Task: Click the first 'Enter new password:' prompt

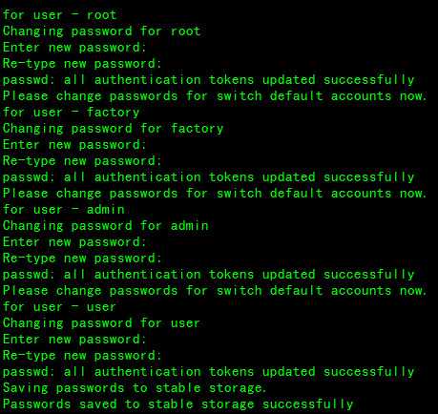Action: coord(74,48)
